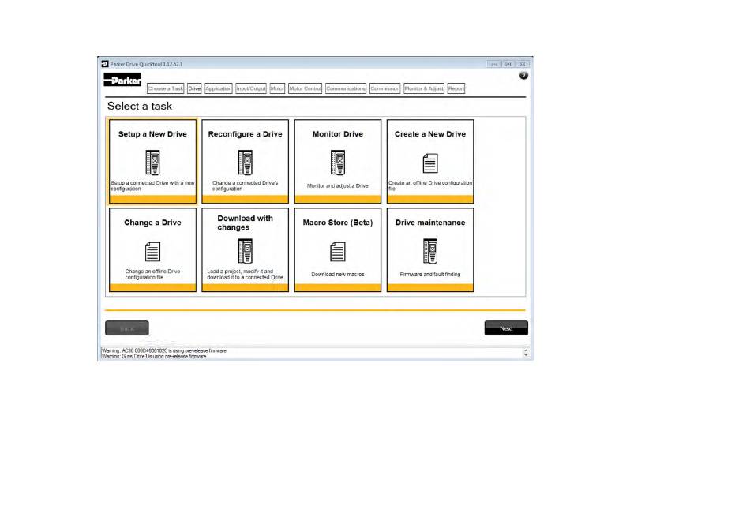
Task: Select the Create a New Drive heading
Action: tap(430, 134)
